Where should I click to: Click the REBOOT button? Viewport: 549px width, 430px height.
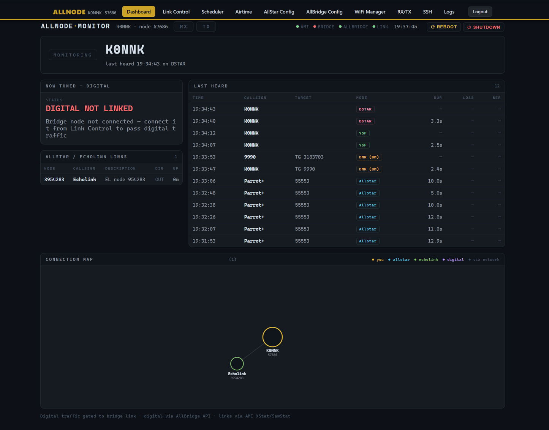[444, 27]
